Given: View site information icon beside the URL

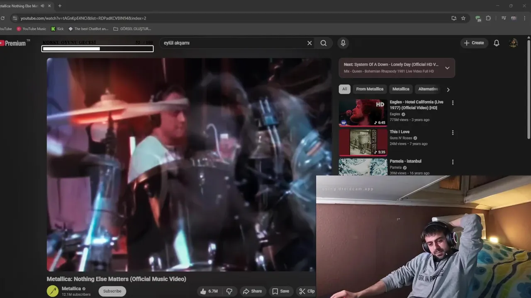Looking at the screenshot, I should [15, 18].
